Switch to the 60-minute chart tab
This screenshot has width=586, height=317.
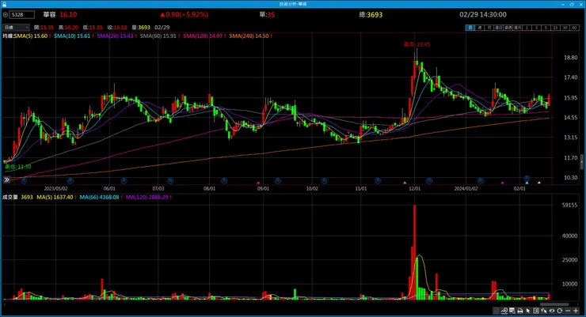click(x=574, y=28)
